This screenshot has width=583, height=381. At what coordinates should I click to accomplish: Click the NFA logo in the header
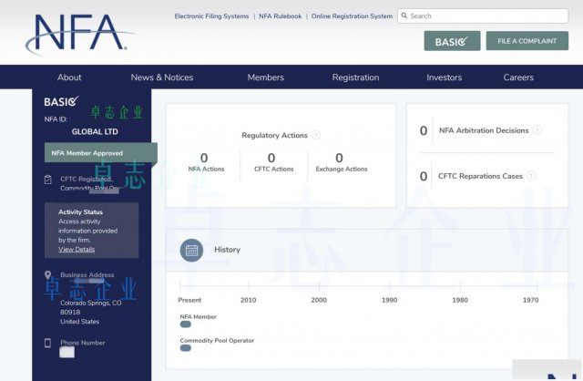(x=80, y=33)
